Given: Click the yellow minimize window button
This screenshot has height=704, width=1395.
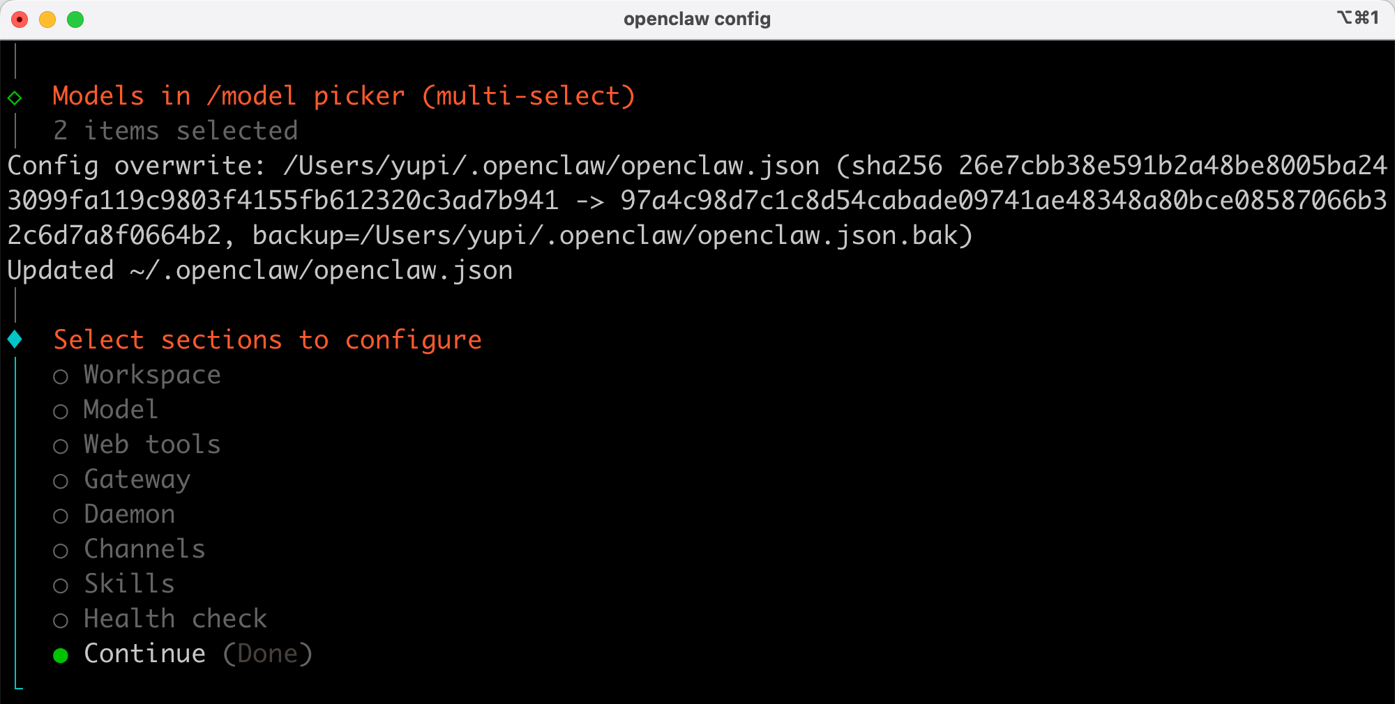Looking at the screenshot, I should 47,20.
